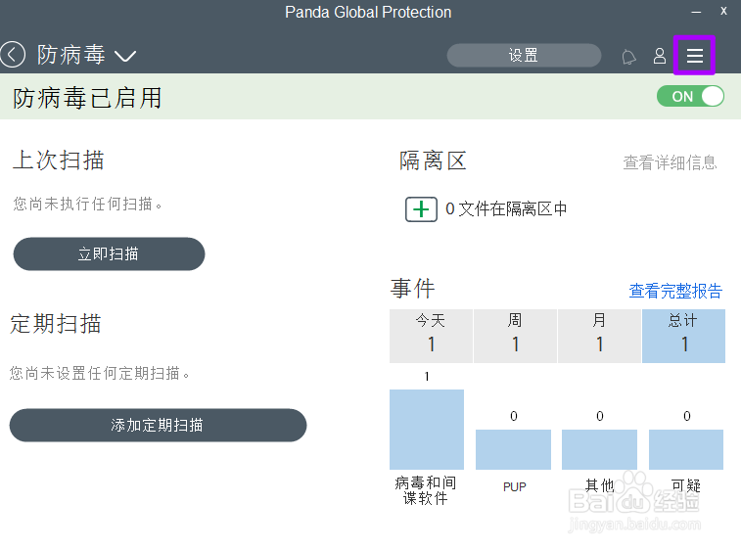This screenshot has width=741, height=550.
Task: Toggle the antivirus ON switch off
Action: (x=690, y=96)
